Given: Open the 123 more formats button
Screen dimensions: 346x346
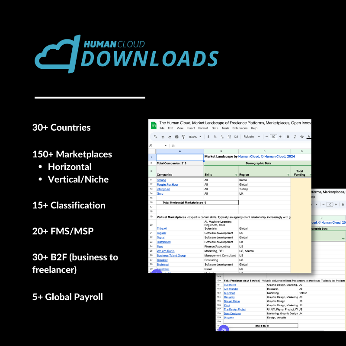Looking at the screenshot, I should click(x=236, y=137).
